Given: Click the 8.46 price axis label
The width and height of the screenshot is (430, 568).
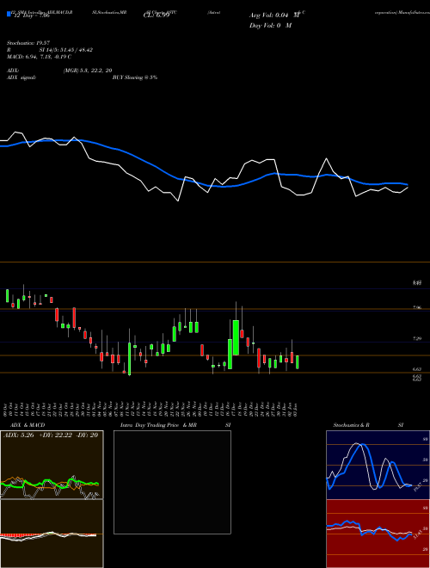Looking at the screenshot, I should [x=417, y=283].
